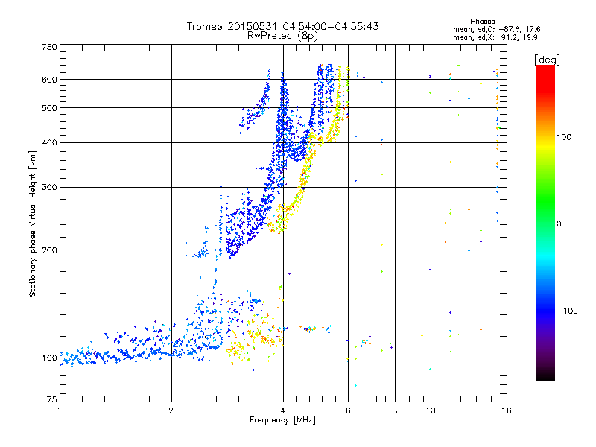Click the phase colorbar gradient
This screenshot has width=596, height=447.
[x=545, y=222]
